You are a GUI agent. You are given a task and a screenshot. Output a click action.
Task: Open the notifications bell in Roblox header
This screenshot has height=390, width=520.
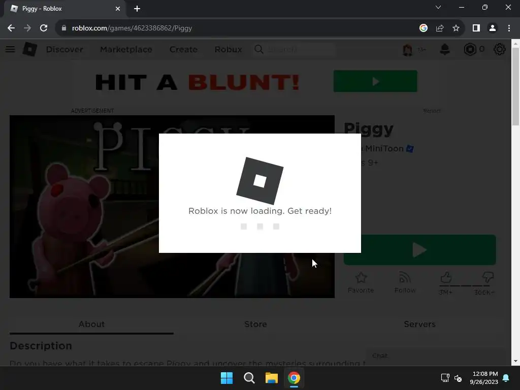tap(445, 49)
